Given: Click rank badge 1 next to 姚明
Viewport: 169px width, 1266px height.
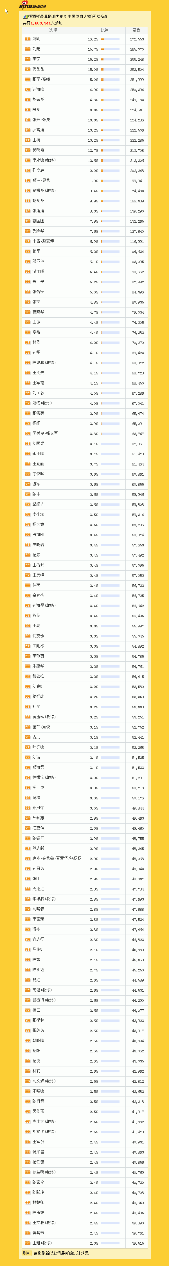Looking at the screenshot, I should pyautogui.click(x=28, y=39).
